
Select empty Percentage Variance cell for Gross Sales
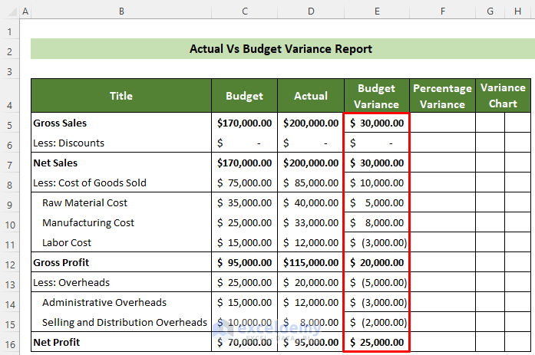tap(442, 123)
